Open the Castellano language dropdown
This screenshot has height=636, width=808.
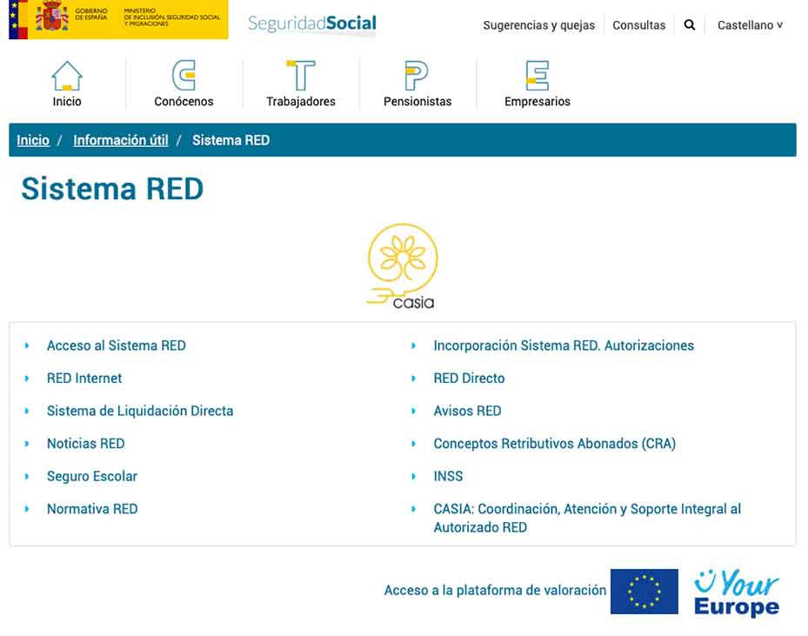[750, 24]
